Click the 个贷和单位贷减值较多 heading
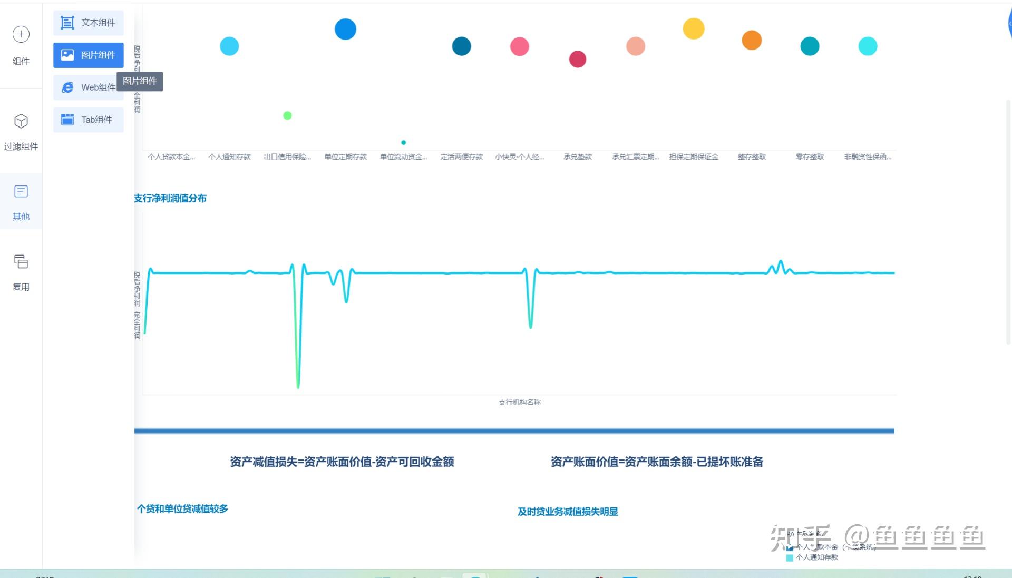Viewport: 1012px width, 578px height. pos(182,508)
